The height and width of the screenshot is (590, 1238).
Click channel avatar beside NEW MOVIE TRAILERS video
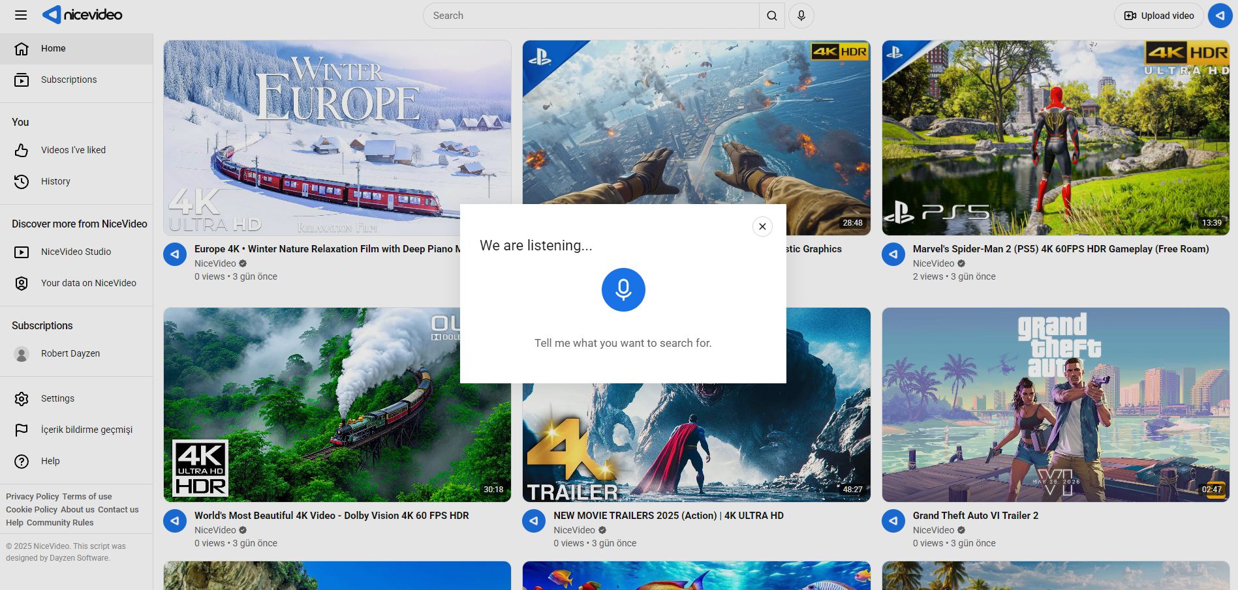[x=534, y=521]
